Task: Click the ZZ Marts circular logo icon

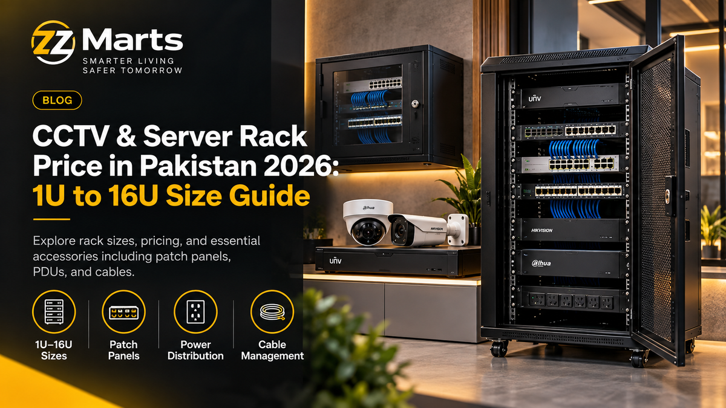Action: pyautogui.click(x=53, y=42)
